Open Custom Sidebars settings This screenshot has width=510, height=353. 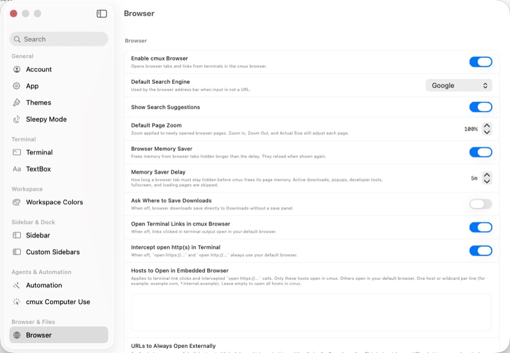click(x=59, y=252)
